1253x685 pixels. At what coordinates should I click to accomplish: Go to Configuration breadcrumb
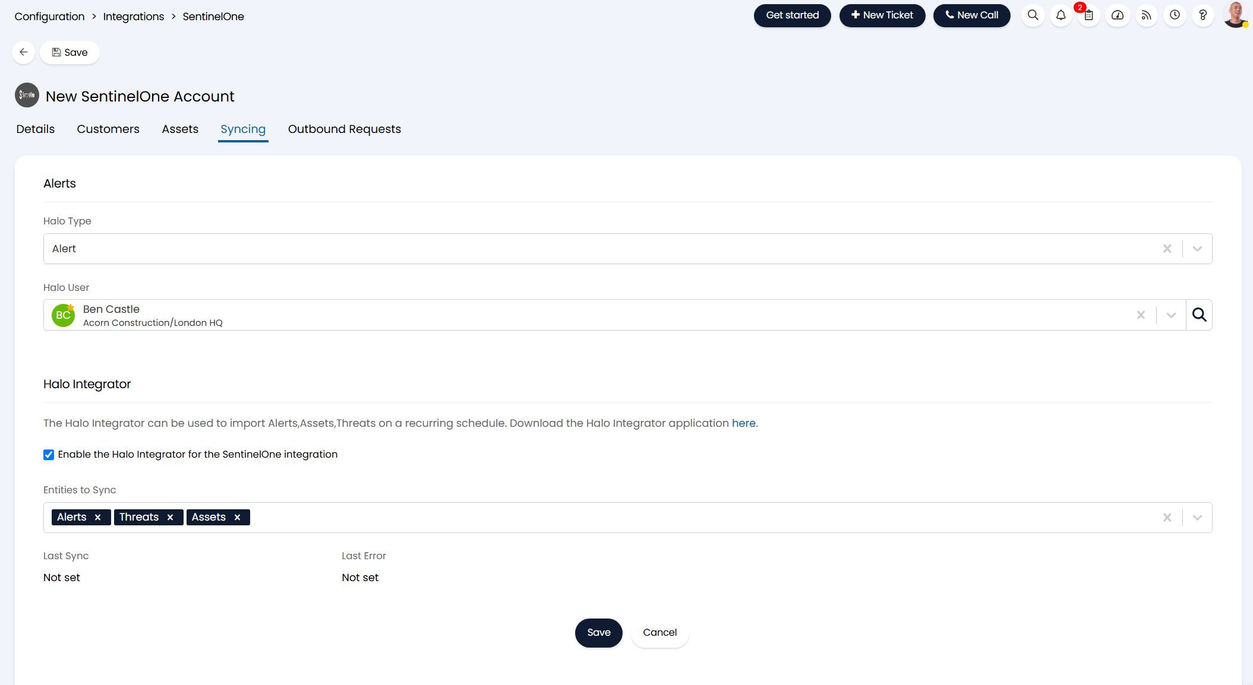coord(49,17)
